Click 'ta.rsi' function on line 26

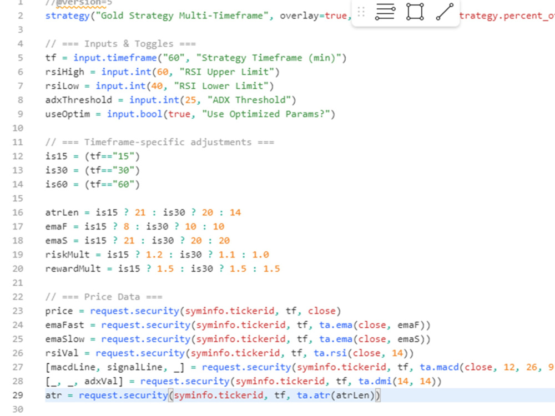point(330,353)
